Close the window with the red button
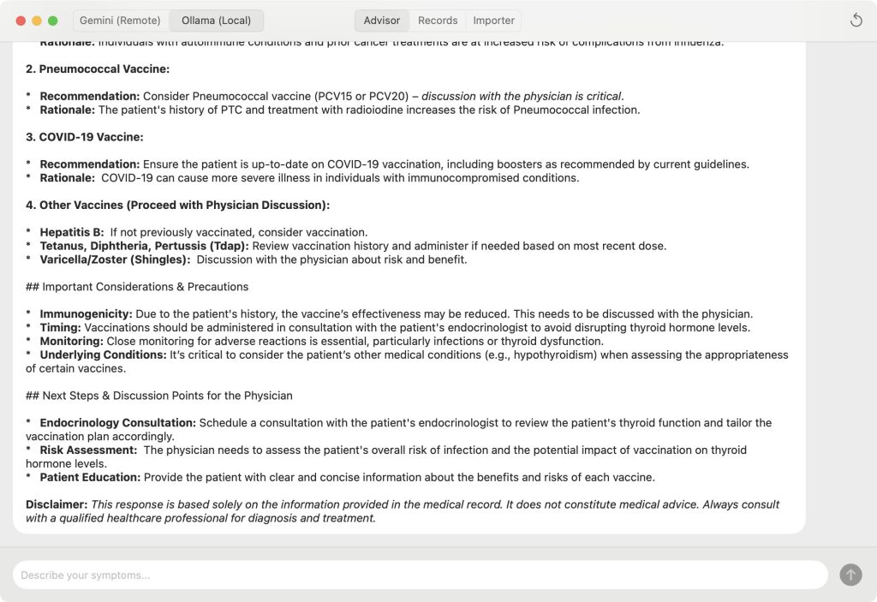This screenshot has height=602, width=877. (21, 21)
